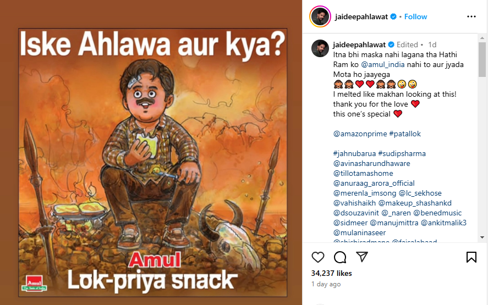The height and width of the screenshot is (305, 488).
Task: Click the scrollbar up arrow in caption panel
Action: point(482,38)
